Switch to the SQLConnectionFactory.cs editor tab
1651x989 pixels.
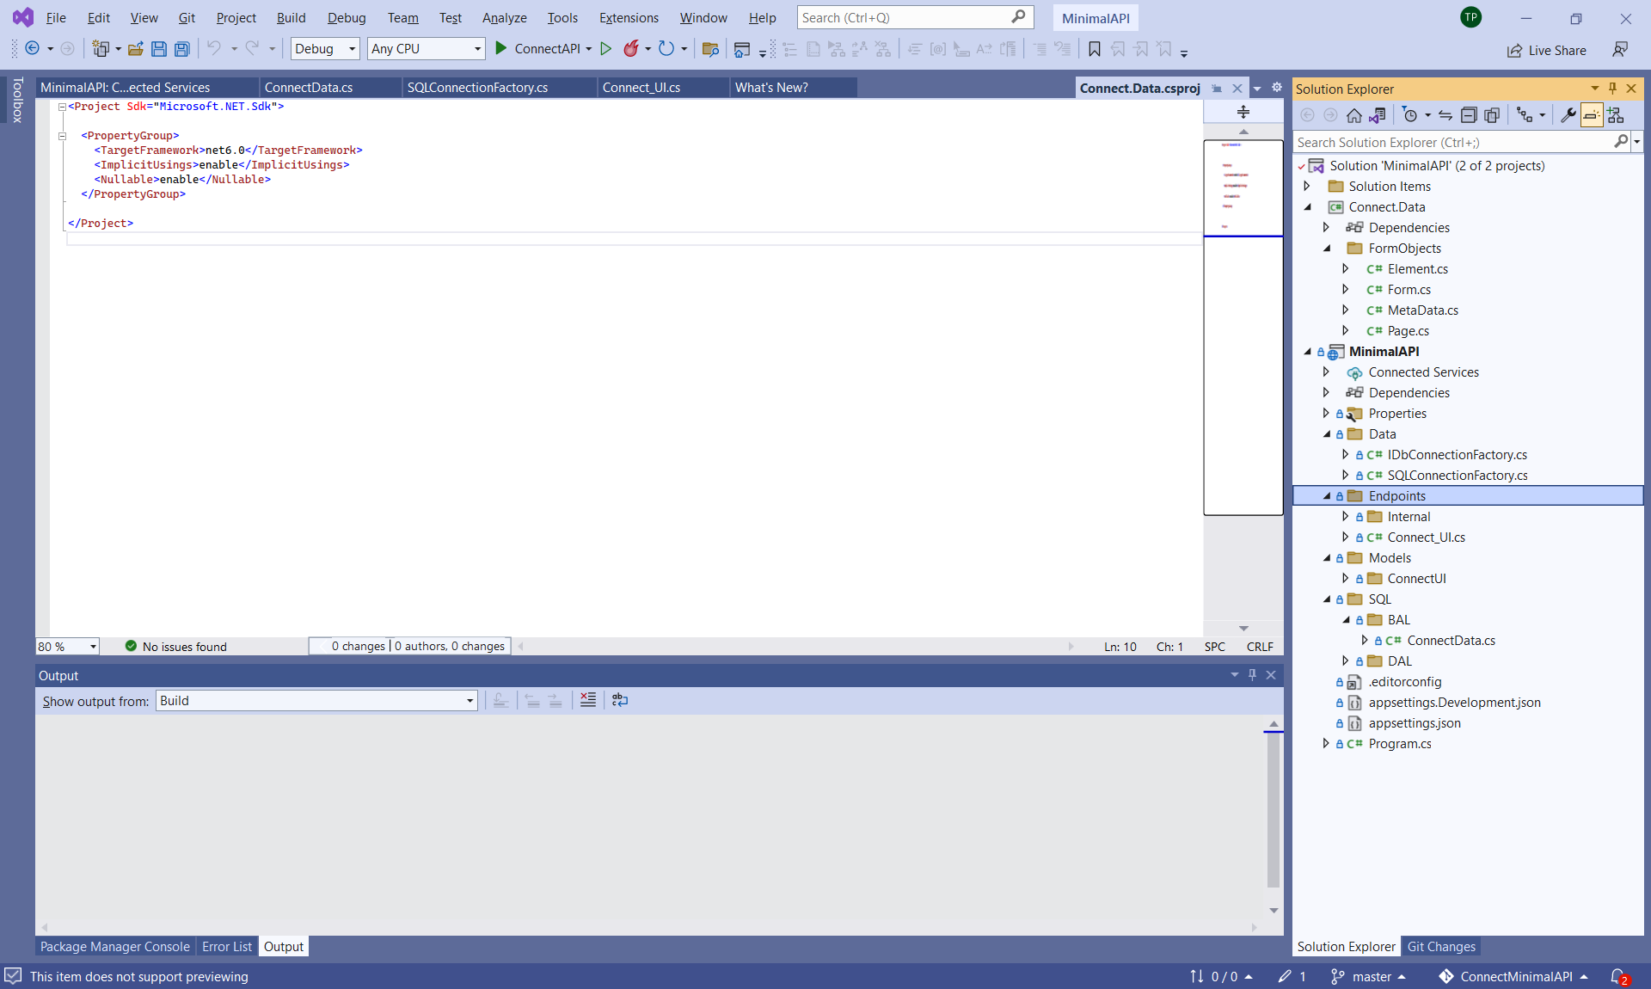pos(500,88)
